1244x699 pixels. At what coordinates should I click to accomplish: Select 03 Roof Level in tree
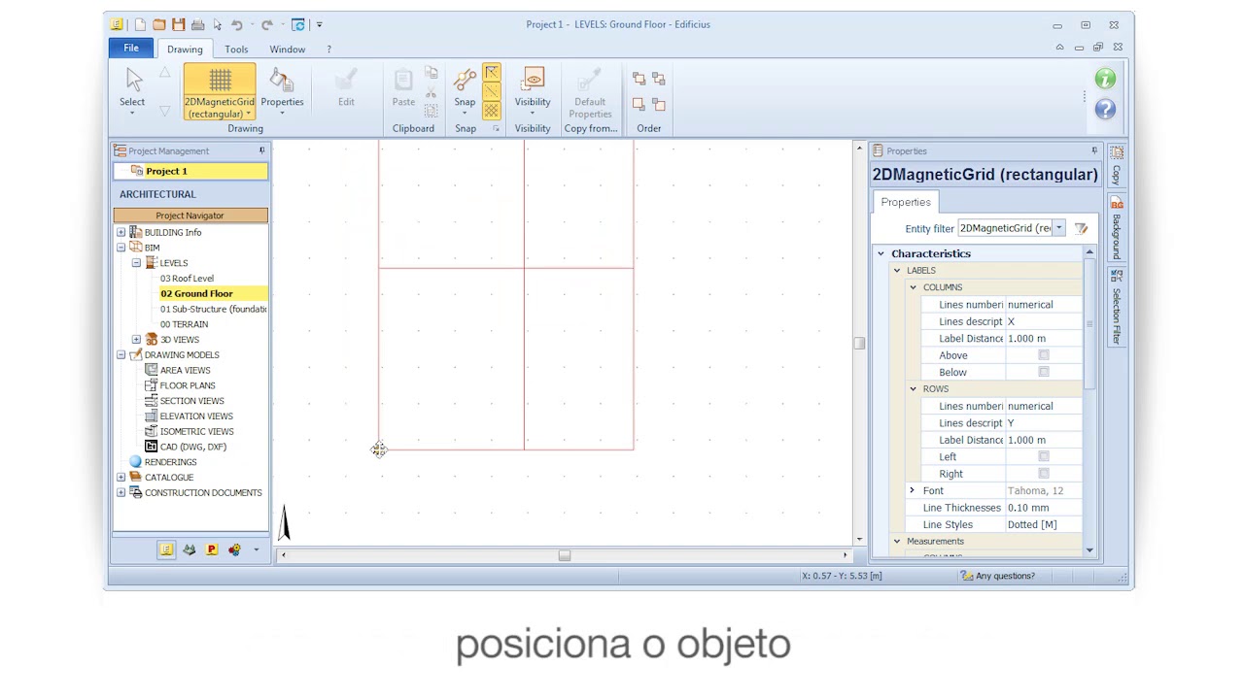pos(187,279)
